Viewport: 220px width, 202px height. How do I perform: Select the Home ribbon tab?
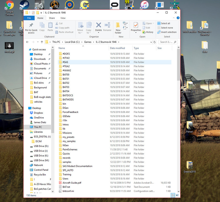[x=40, y=18]
